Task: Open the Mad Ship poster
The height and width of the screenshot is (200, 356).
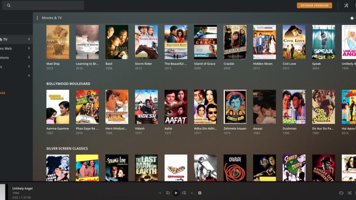Action: coord(58,42)
